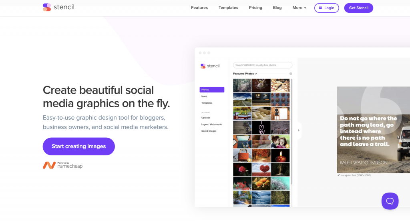Select Photos in the preview sidebar

[212, 90]
